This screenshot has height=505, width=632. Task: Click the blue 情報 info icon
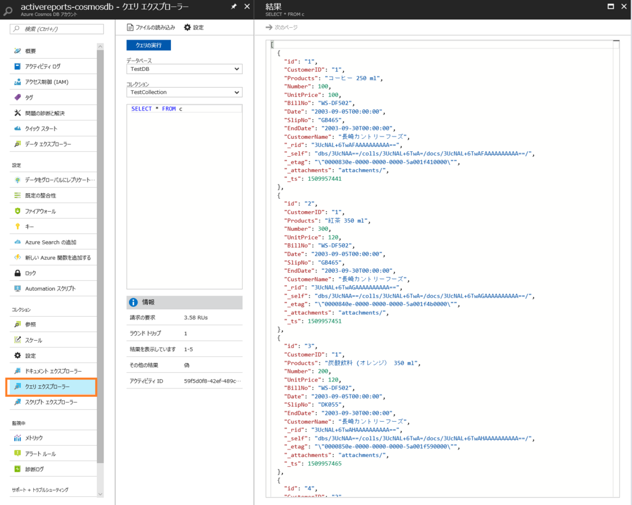point(133,303)
